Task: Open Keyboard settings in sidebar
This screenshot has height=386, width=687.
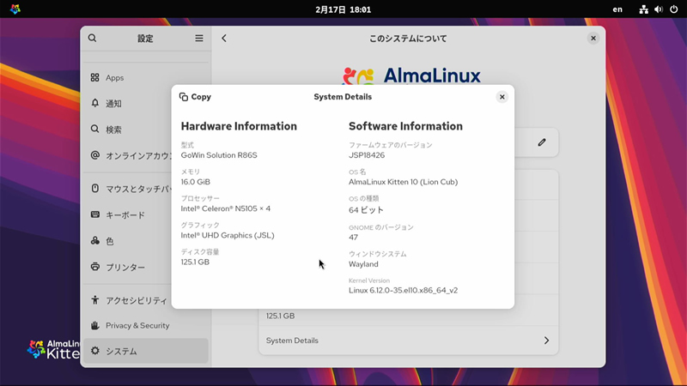Action: coord(125,215)
